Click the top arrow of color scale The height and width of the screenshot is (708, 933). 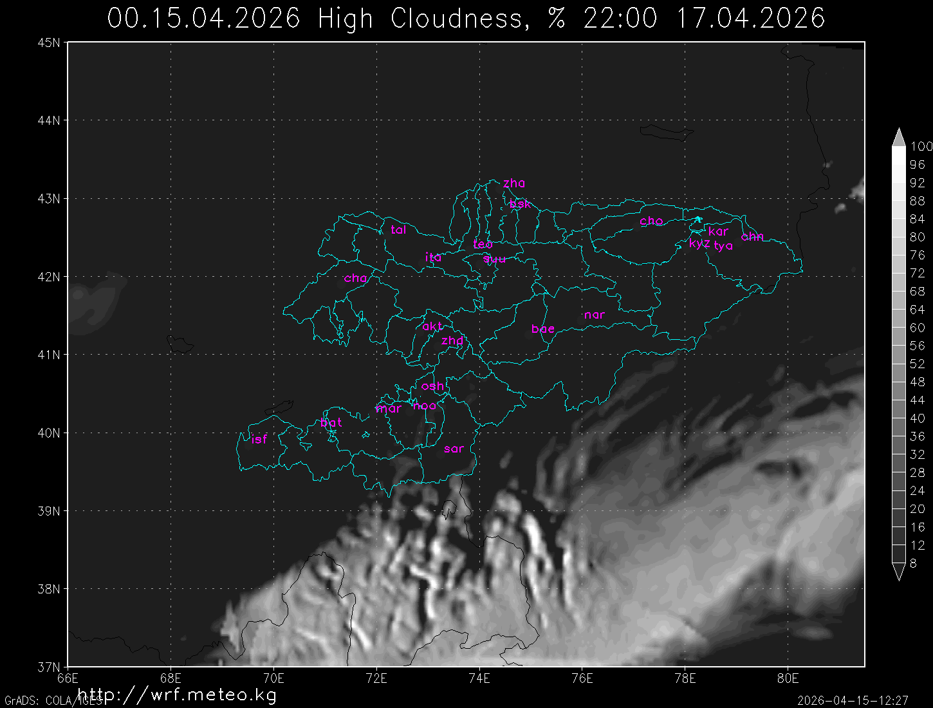tap(898, 136)
